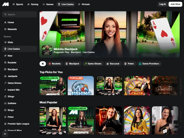Image resolution: width=184 pixels, height=138 pixels.
Task: Click the Midnite M logo
Action: click(x=6, y=4)
